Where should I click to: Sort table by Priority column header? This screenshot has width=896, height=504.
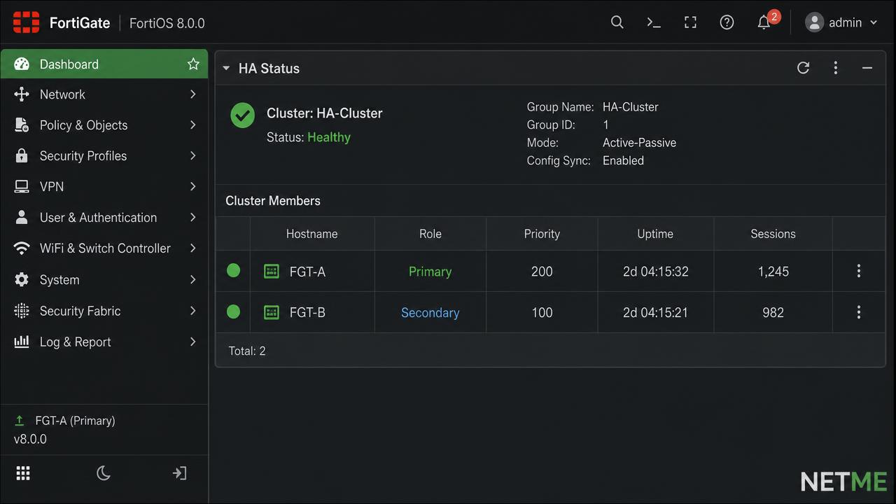coord(542,234)
